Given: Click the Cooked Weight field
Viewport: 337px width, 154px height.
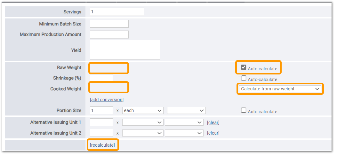Looking at the screenshot, I should point(109,87).
